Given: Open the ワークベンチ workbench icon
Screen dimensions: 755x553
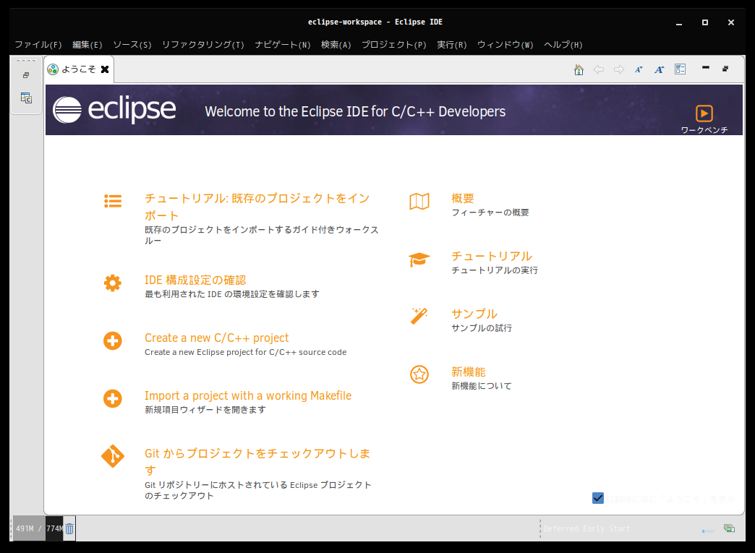Looking at the screenshot, I should pos(704,113).
